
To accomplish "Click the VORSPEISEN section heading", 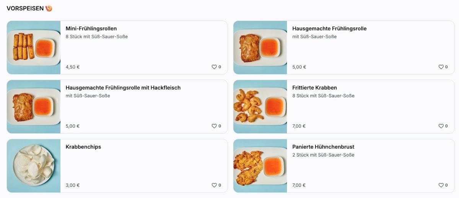I will pyautogui.click(x=25, y=8).
